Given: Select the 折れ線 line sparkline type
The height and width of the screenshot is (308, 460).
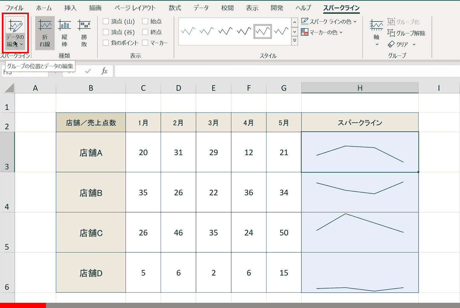Looking at the screenshot, I should tap(45, 33).
